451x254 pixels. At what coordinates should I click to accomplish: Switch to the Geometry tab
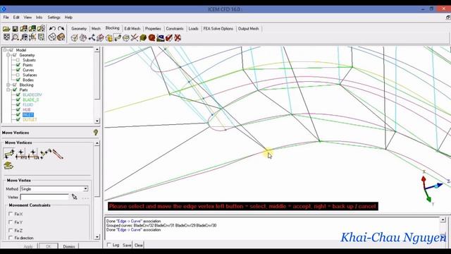pyautogui.click(x=79, y=28)
